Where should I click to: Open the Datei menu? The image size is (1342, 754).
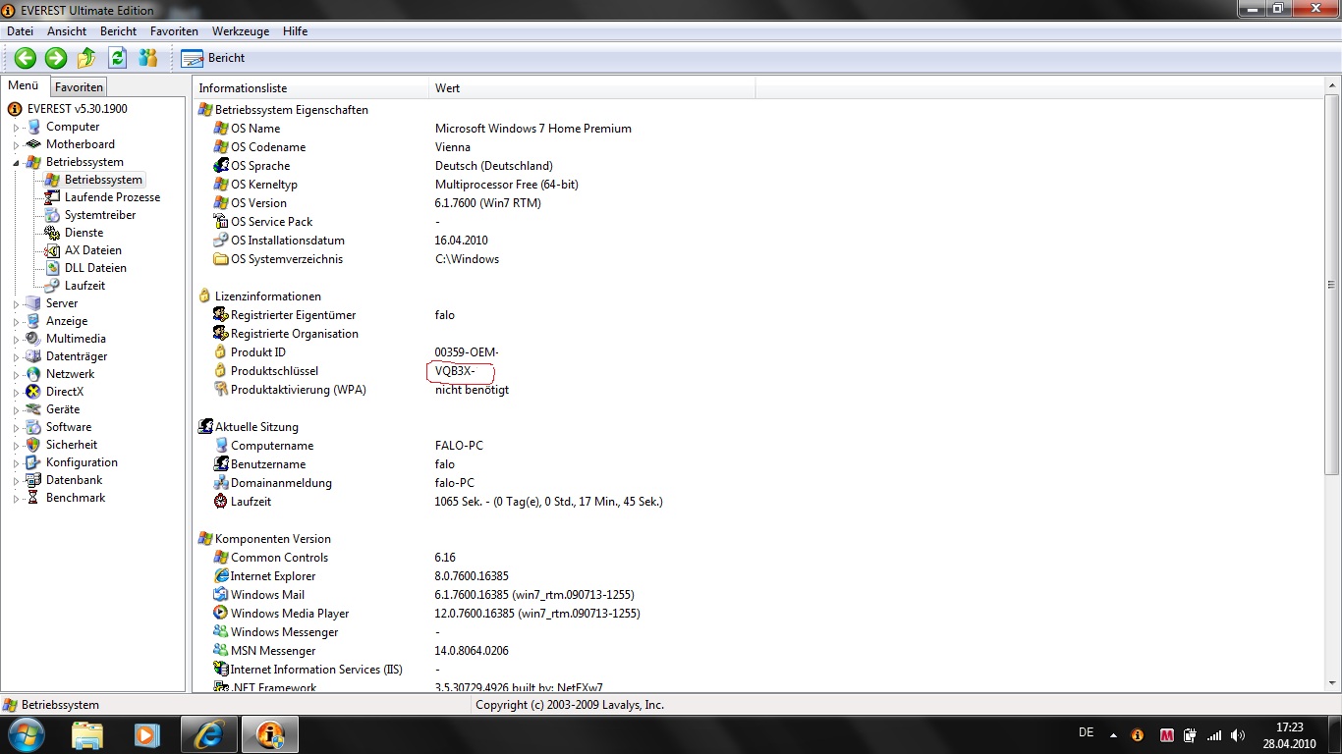(20, 31)
